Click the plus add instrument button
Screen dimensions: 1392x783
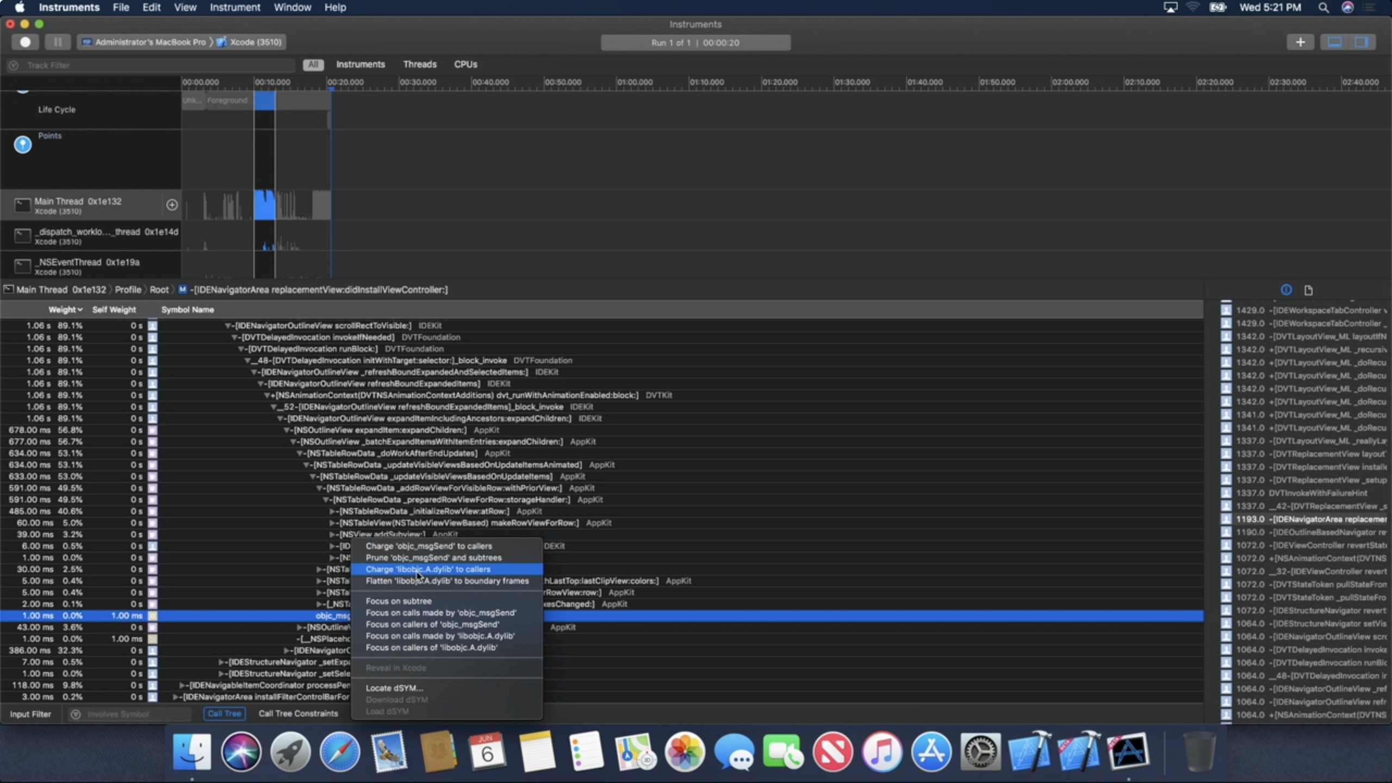coord(1300,42)
